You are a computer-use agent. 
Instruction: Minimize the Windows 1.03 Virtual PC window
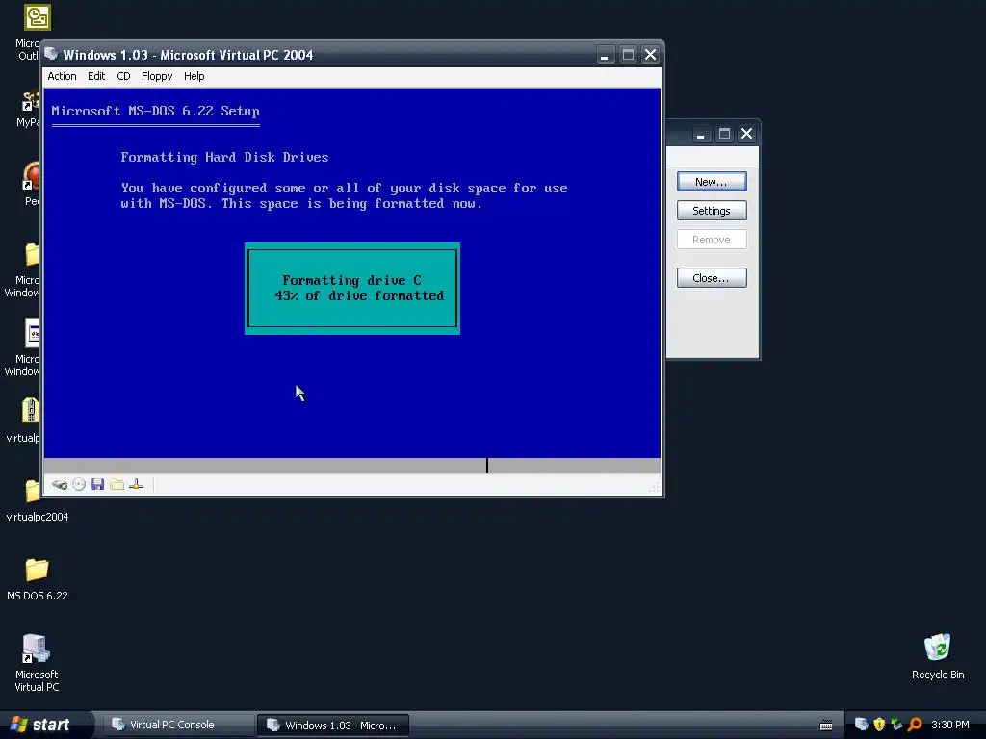point(605,55)
